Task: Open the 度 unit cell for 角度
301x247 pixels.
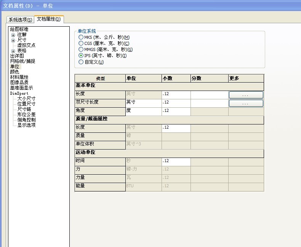Action: tap(144, 112)
